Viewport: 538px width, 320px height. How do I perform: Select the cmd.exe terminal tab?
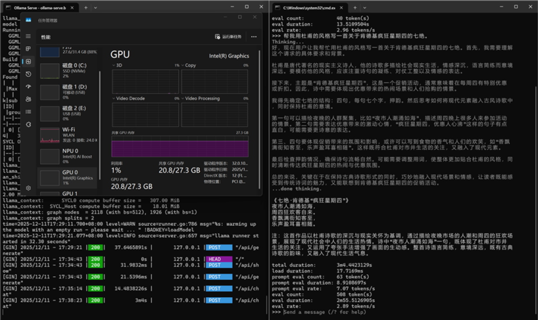coord(309,7)
